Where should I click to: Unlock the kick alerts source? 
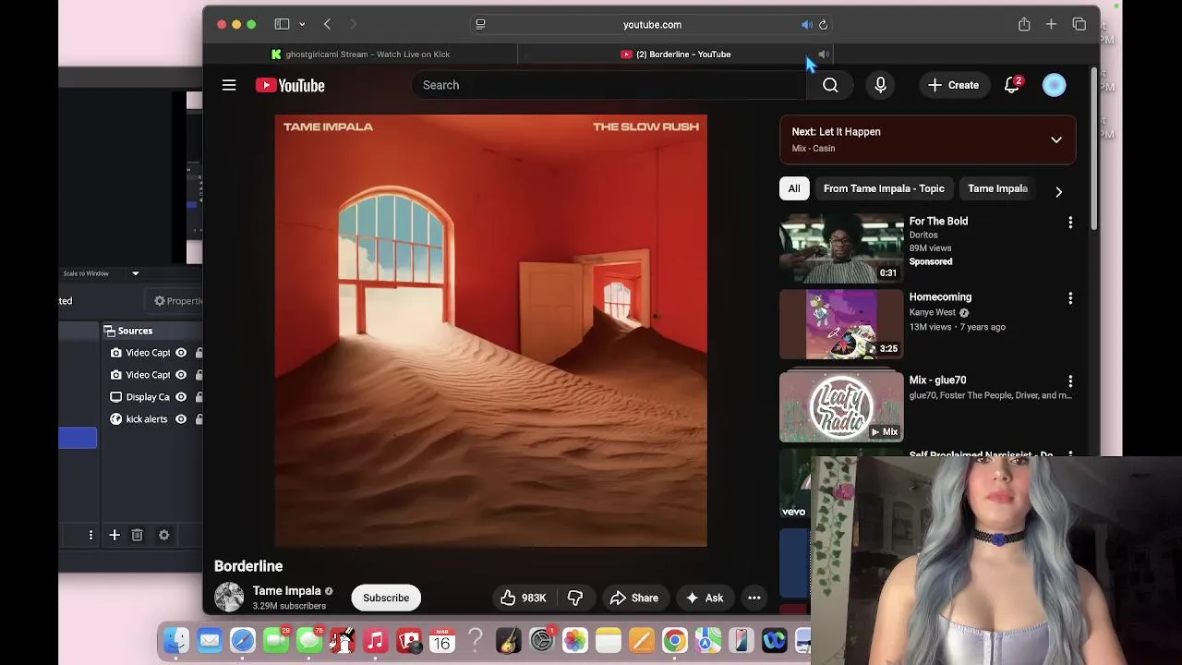[199, 419]
